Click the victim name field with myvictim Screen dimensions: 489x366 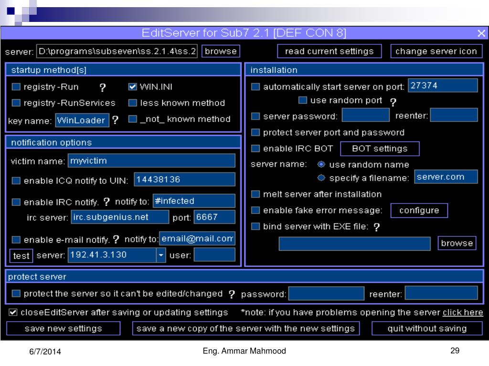[x=151, y=161]
